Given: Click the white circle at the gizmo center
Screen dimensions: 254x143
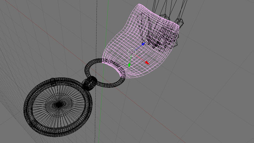Looking at the screenshot, I should point(132,52).
